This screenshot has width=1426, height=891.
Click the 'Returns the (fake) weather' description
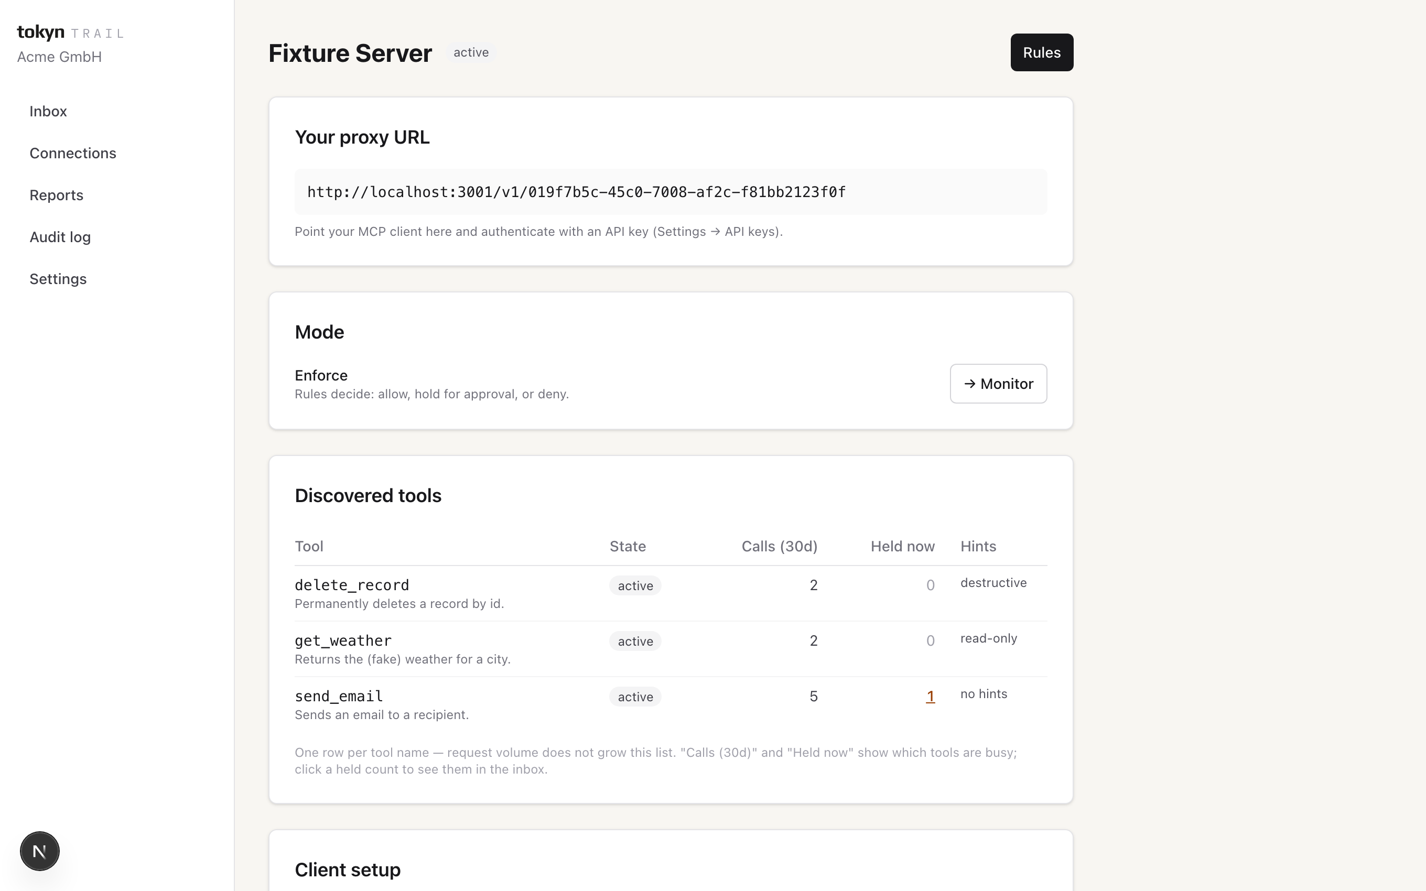click(x=403, y=659)
